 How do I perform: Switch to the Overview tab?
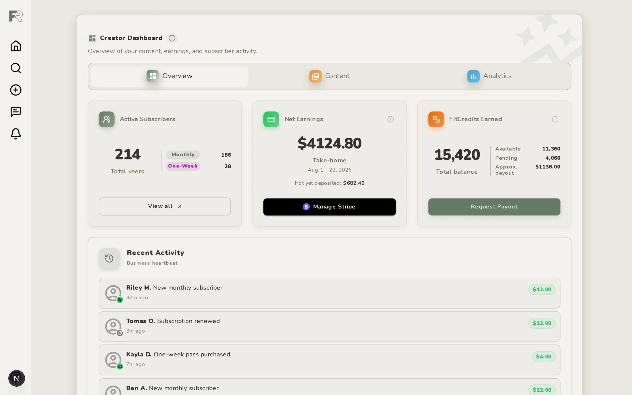tap(169, 76)
